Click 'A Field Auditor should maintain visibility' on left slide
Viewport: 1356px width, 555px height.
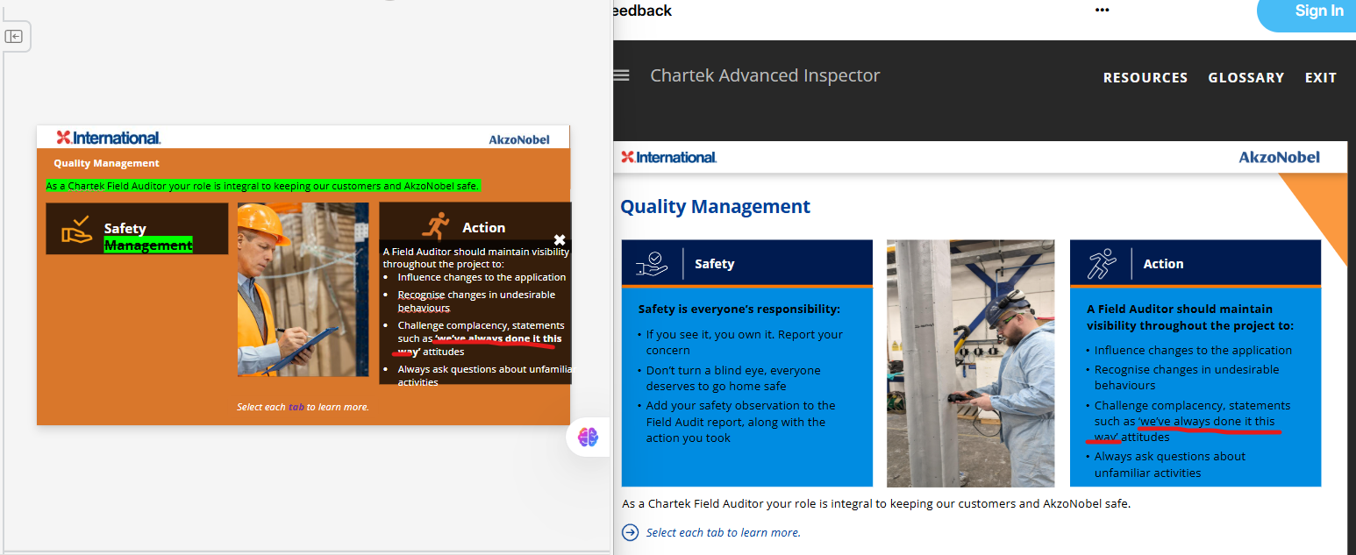(x=475, y=258)
